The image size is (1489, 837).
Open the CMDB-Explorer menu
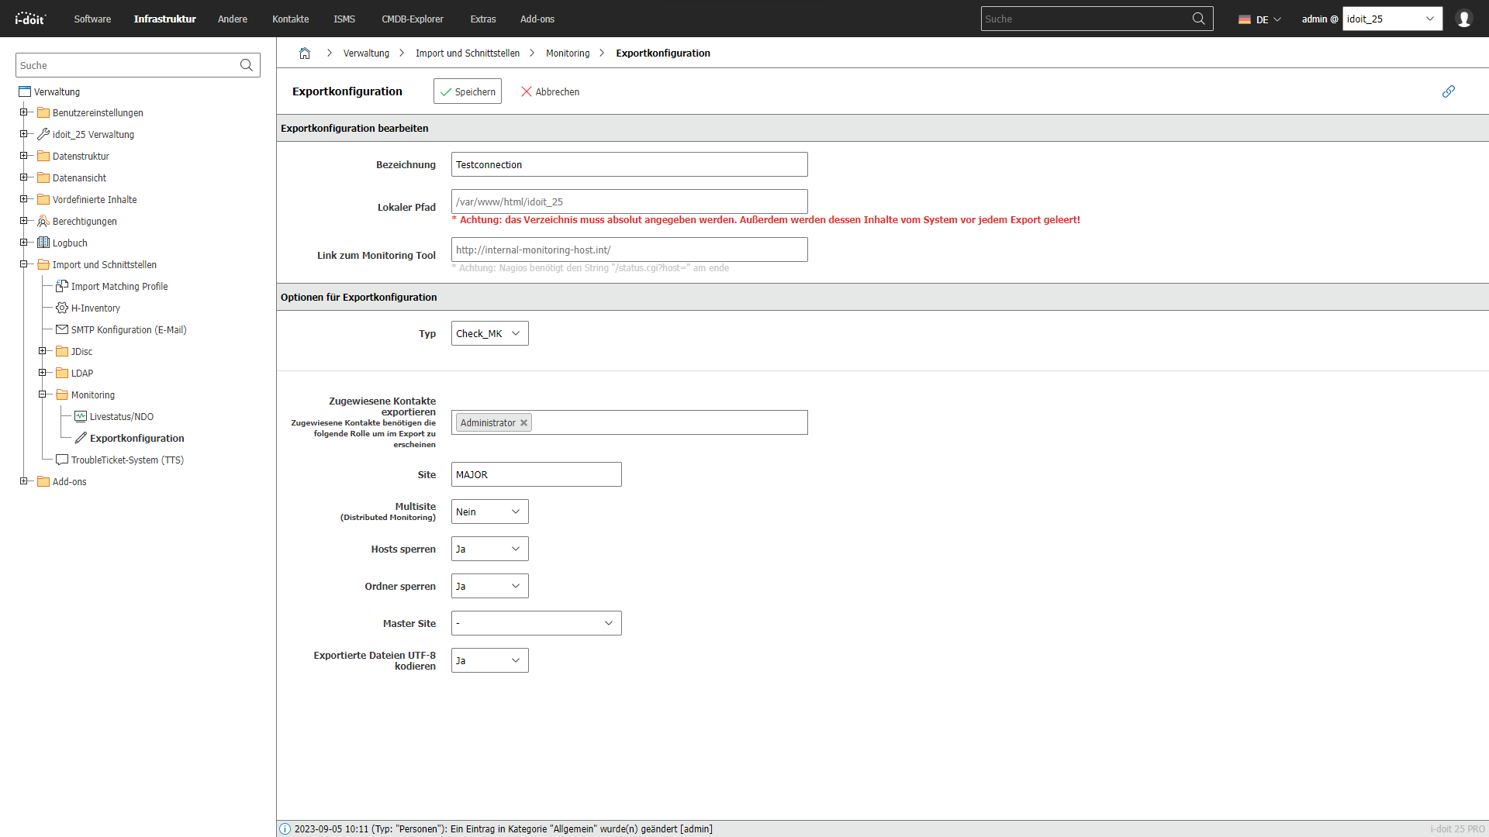tap(412, 19)
